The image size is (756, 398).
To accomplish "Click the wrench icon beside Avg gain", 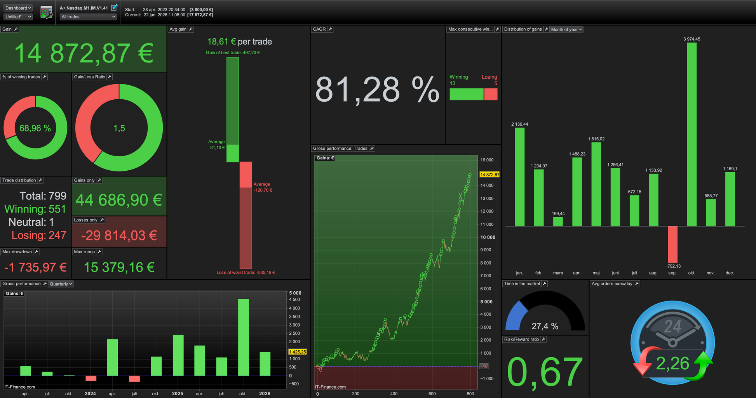I will tap(191, 29).
